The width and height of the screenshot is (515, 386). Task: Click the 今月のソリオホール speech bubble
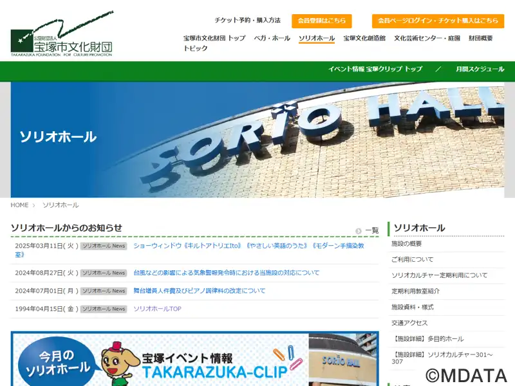[59, 362]
